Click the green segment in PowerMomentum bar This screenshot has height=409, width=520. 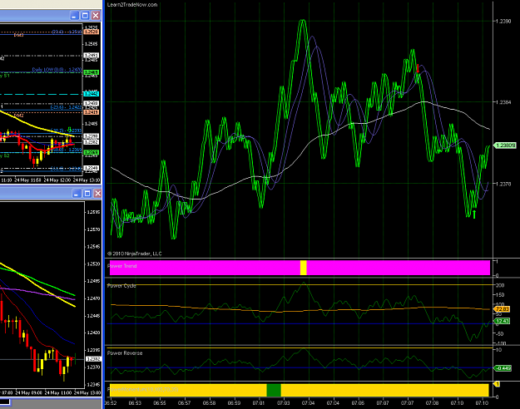pos(274,390)
